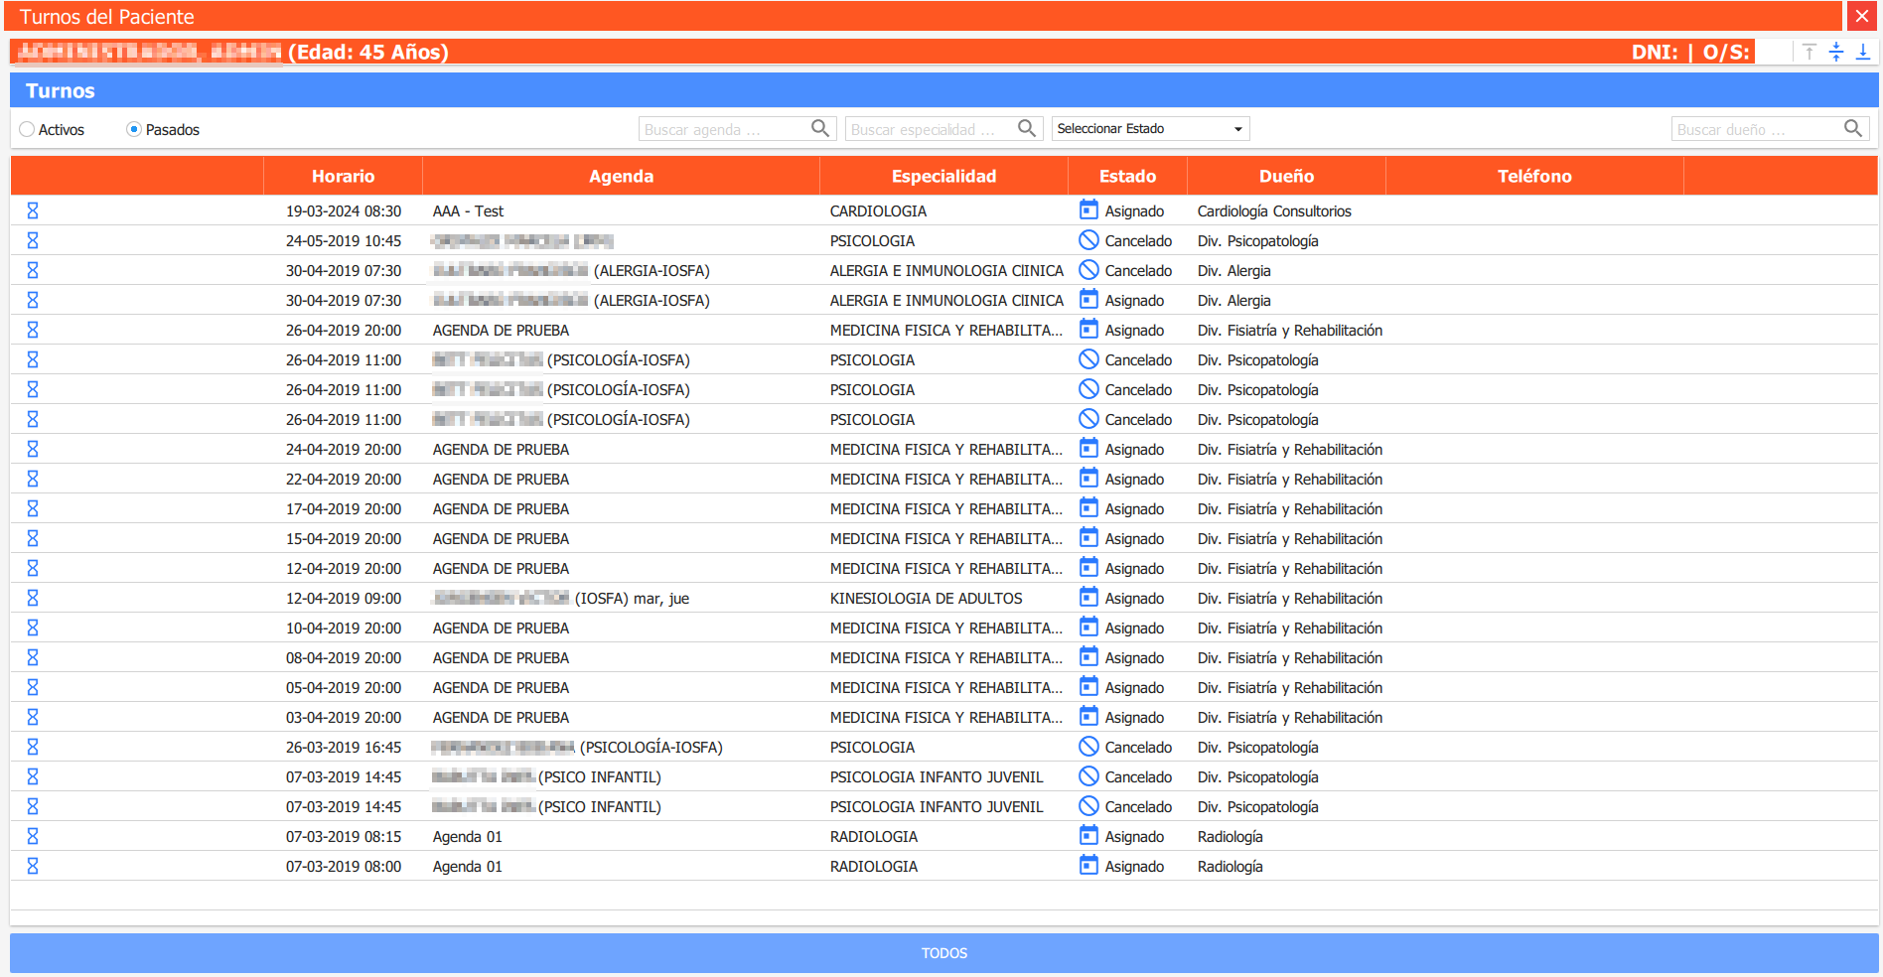Screen dimensions: 1883x977
Task: Click the Cancelado icon on the 24-05-2019 row
Action: tap(1088, 240)
